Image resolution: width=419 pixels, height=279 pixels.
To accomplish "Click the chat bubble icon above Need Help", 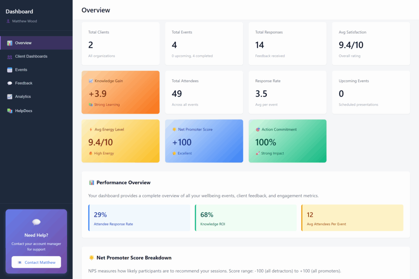I will pos(36,222).
